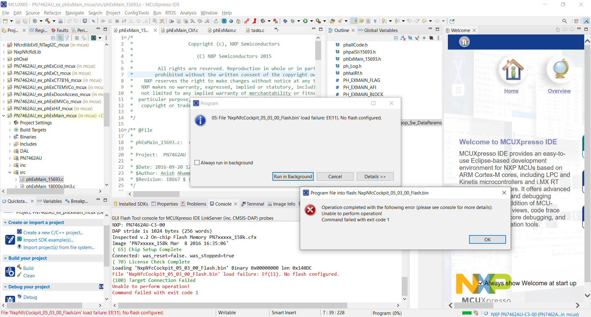Collapse the src folder in Project Explorer
The width and height of the screenshot is (591, 317).
pyautogui.click(x=10, y=172)
